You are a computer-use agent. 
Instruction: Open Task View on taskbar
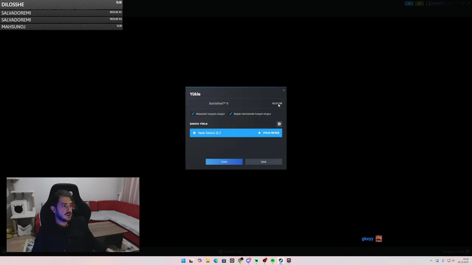coord(191,261)
